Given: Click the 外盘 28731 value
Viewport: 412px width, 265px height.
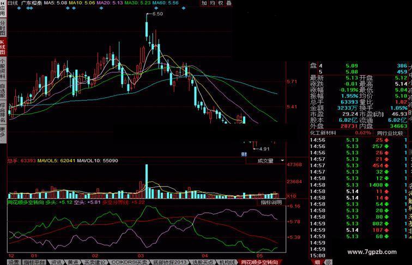Looking at the screenshot, I should point(349,126).
